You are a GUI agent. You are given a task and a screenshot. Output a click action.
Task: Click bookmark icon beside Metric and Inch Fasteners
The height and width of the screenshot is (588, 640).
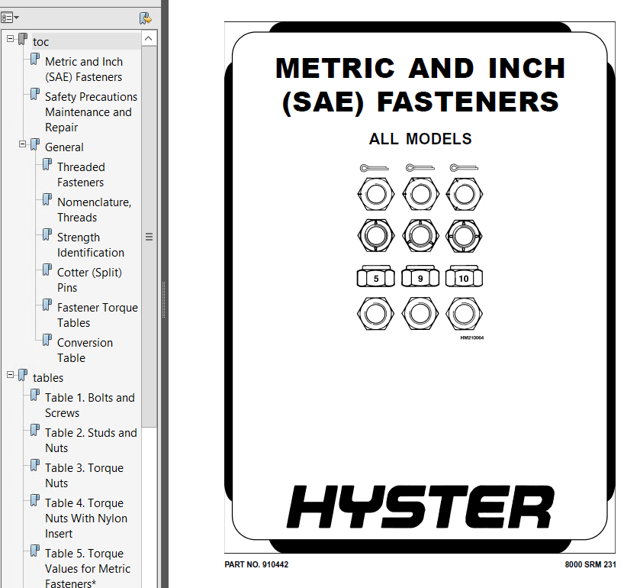(35, 60)
